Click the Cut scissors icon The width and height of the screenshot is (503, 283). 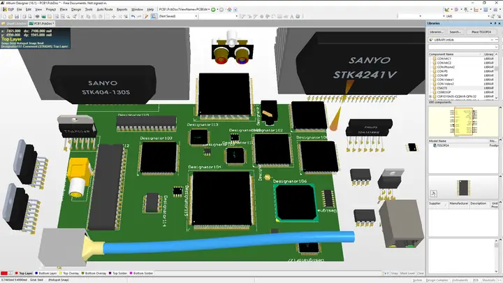[82, 16]
